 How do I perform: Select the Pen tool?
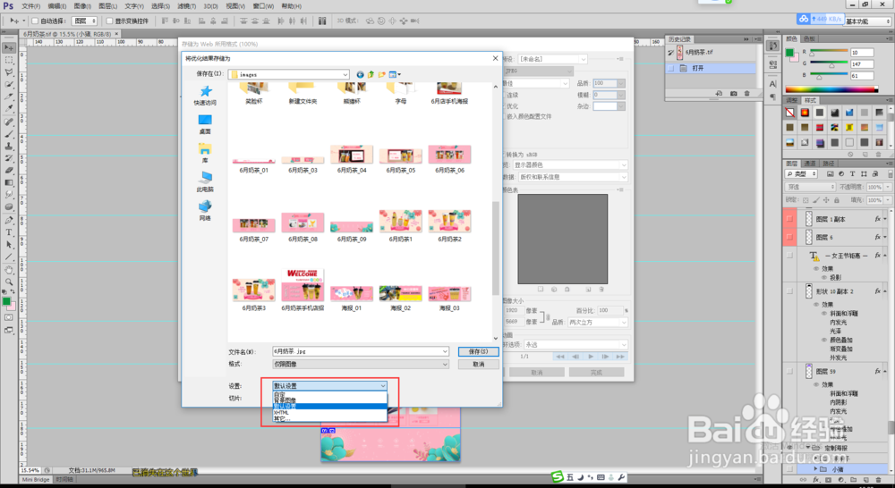[x=9, y=220]
